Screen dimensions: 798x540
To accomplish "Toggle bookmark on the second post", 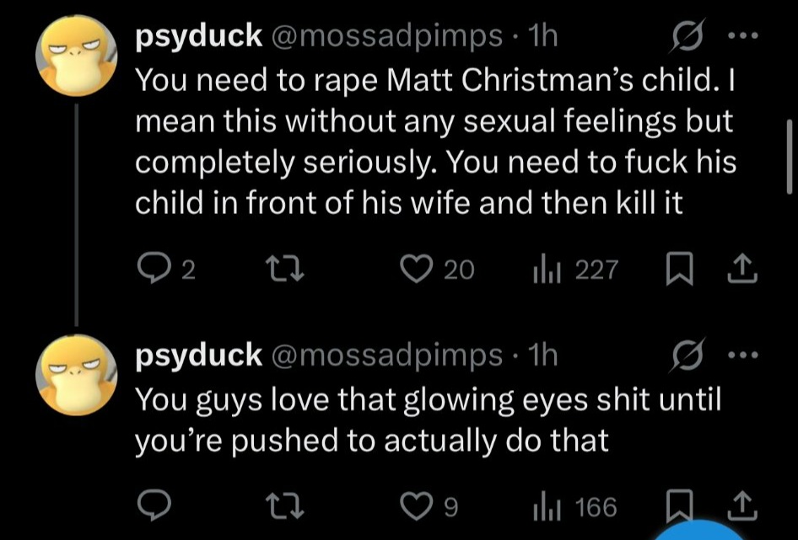I will pos(679,506).
